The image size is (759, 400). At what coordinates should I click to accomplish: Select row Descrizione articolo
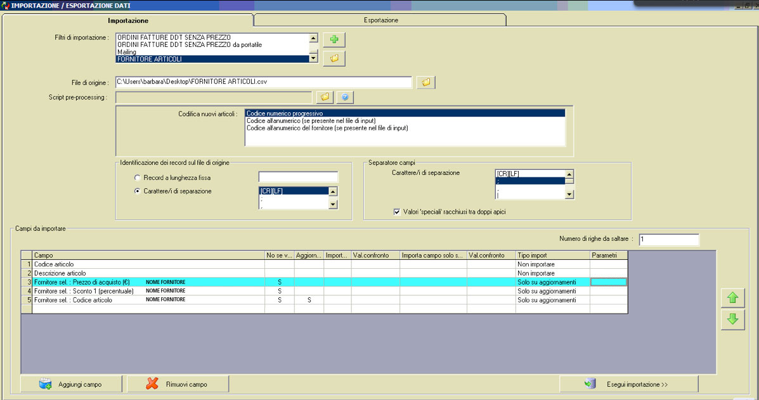324,273
